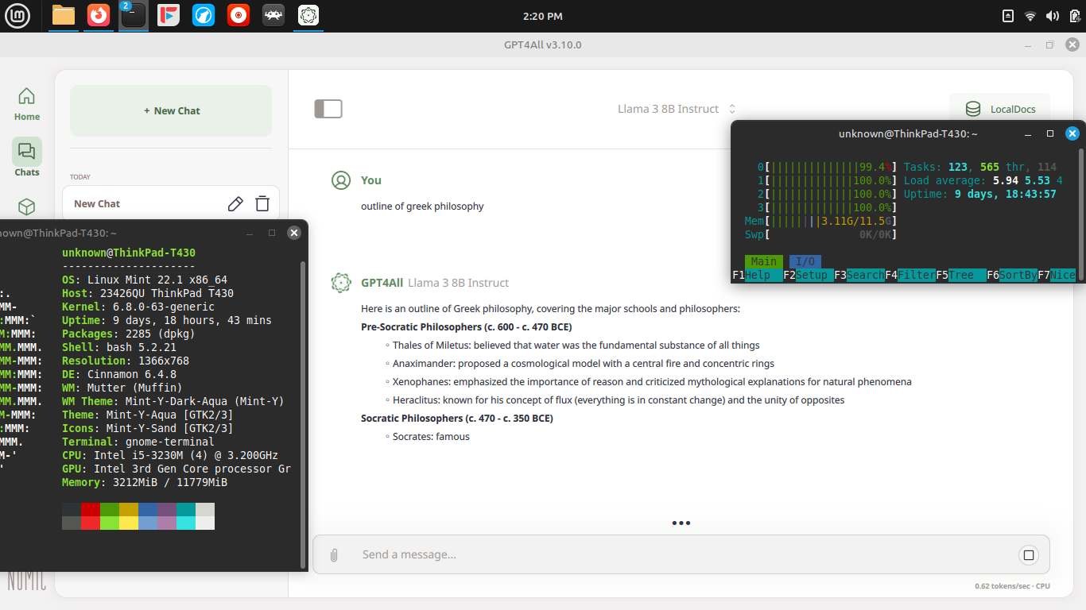Toggle F5 Tree view in htop
This screenshot has width=1086, height=610.
961,275
